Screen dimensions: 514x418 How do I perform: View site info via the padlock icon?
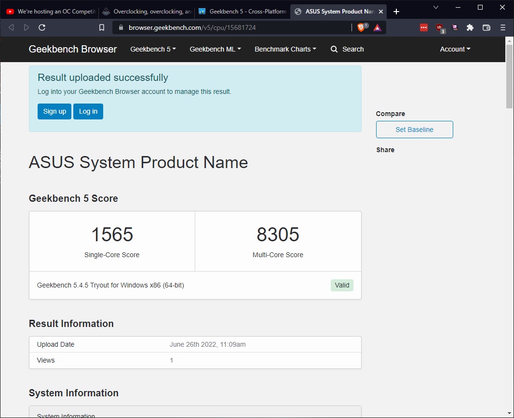pyautogui.click(x=121, y=27)
